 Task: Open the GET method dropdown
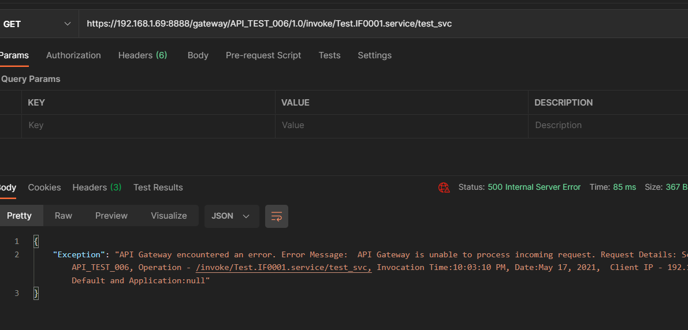[x=37, y=24]
